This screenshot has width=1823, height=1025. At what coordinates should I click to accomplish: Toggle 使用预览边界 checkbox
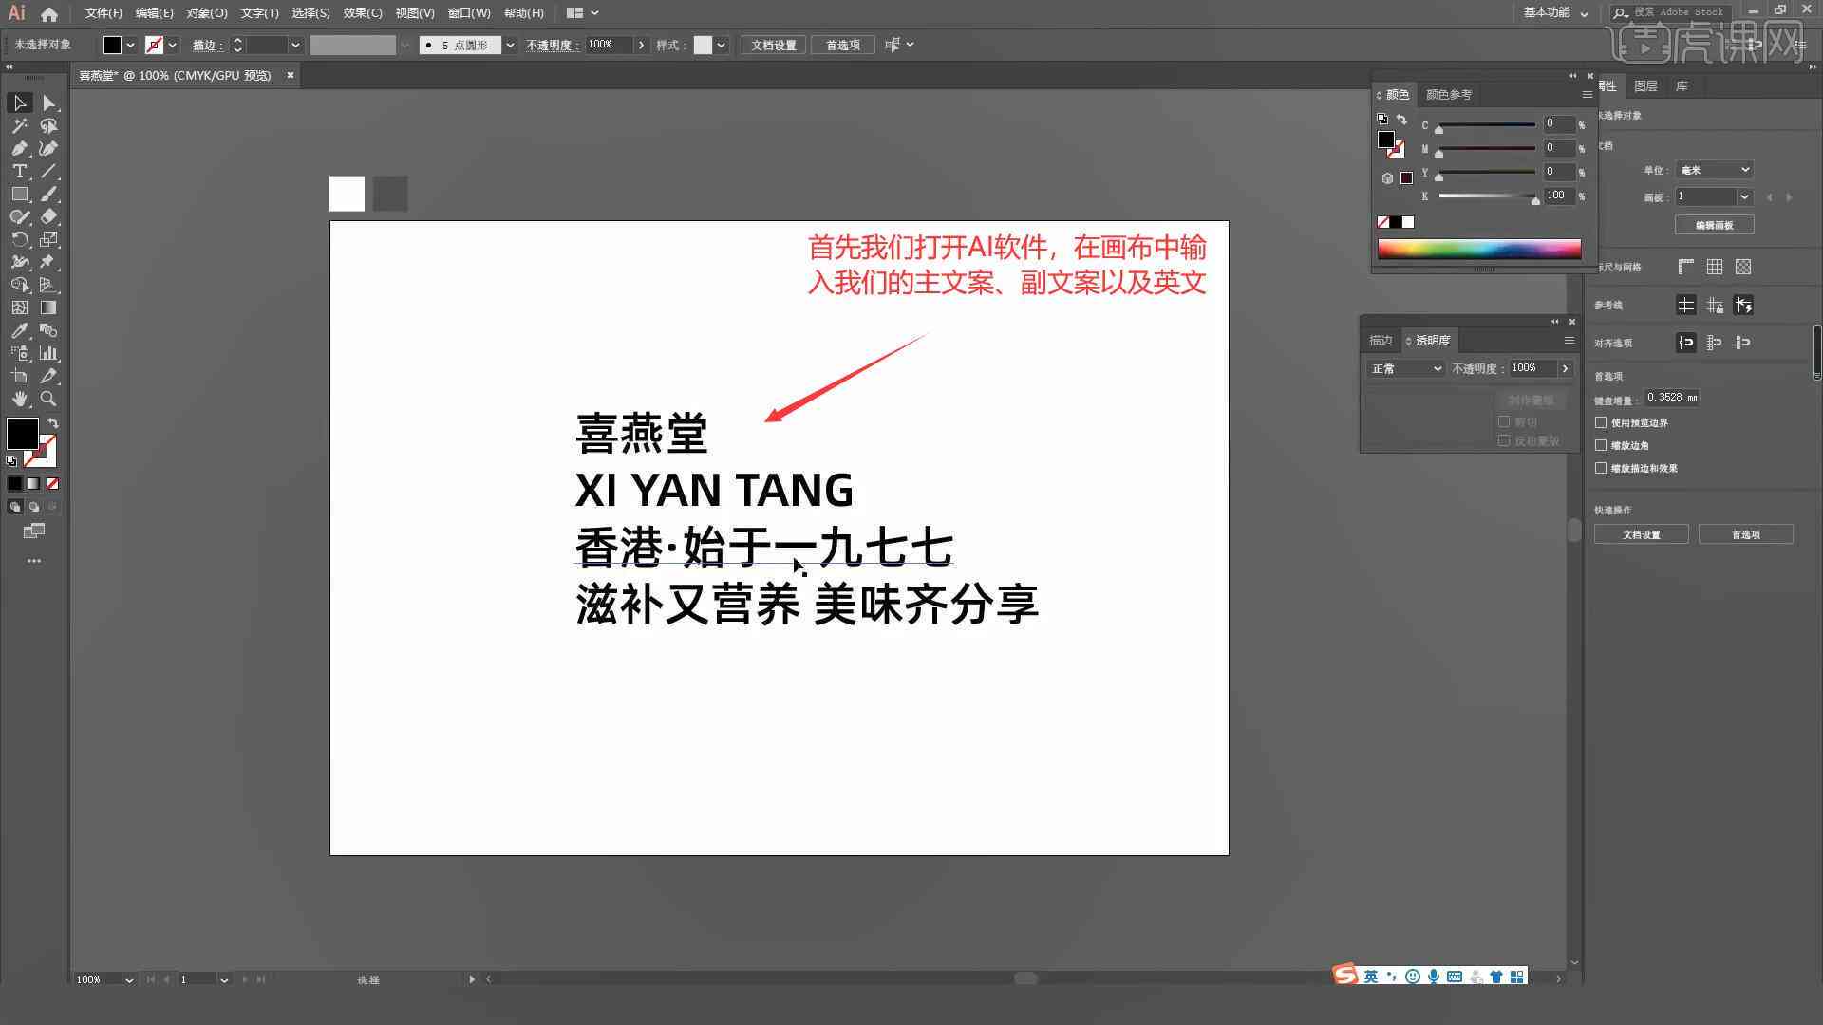pos(1602,421)
